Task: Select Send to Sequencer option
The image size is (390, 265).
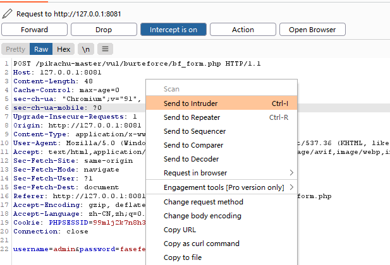Action: pyautogui.click(x=195, y=131)
